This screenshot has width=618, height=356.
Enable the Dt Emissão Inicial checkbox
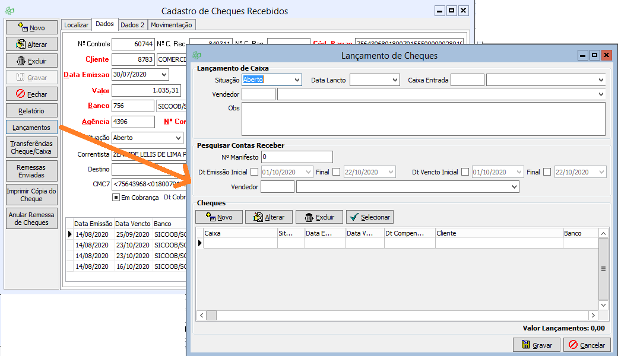tap(255, 172)
